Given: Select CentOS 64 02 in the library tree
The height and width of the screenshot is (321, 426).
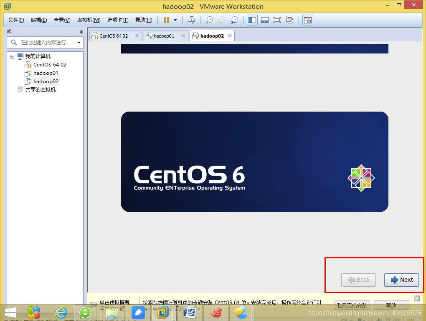Looking at the screenshot, I should (x=50, y=65).
